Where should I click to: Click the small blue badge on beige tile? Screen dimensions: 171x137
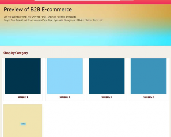click(x=23, y=124)
